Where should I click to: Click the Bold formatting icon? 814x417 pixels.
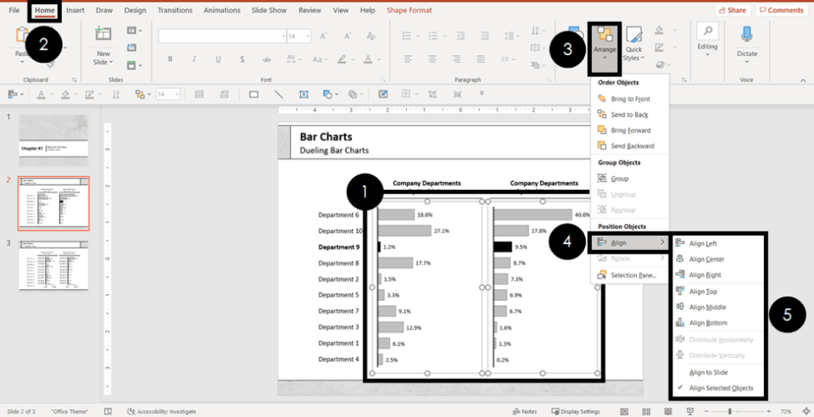coord(170,59)
